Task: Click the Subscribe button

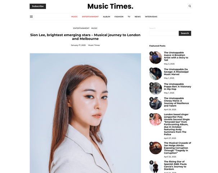Action: click(x=38, y=6)
